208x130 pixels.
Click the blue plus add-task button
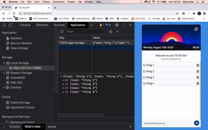pos(197,123)
